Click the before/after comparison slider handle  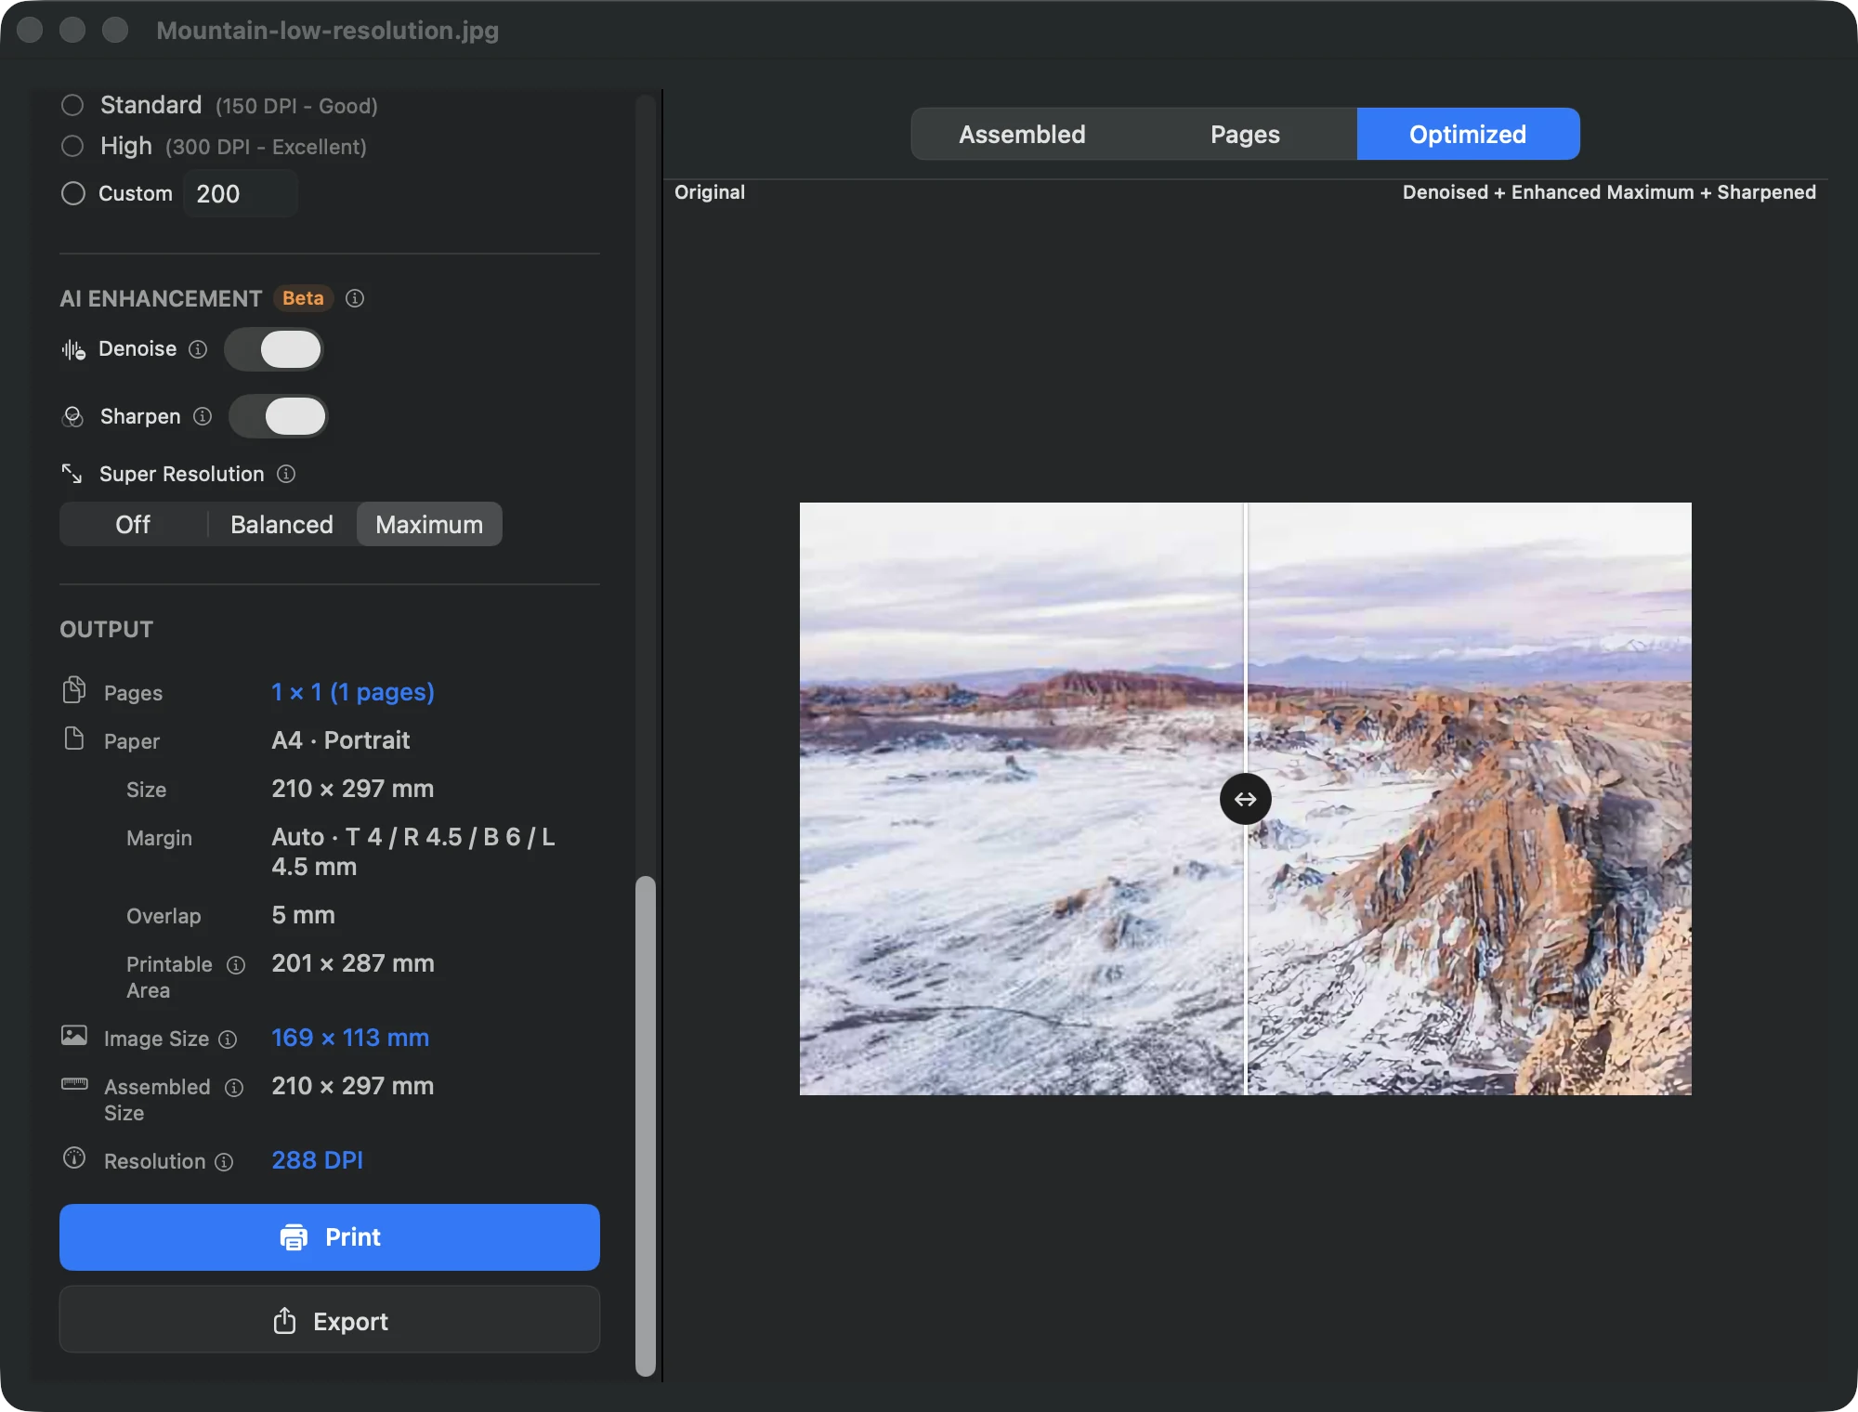click(x=1245, y=799)
